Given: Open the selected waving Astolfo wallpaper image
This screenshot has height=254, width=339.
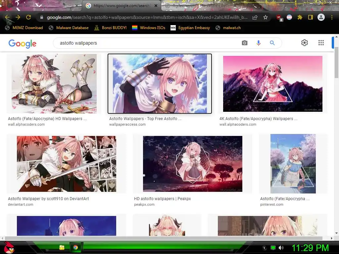Looking at the screenshot, I should coord(160,84).
